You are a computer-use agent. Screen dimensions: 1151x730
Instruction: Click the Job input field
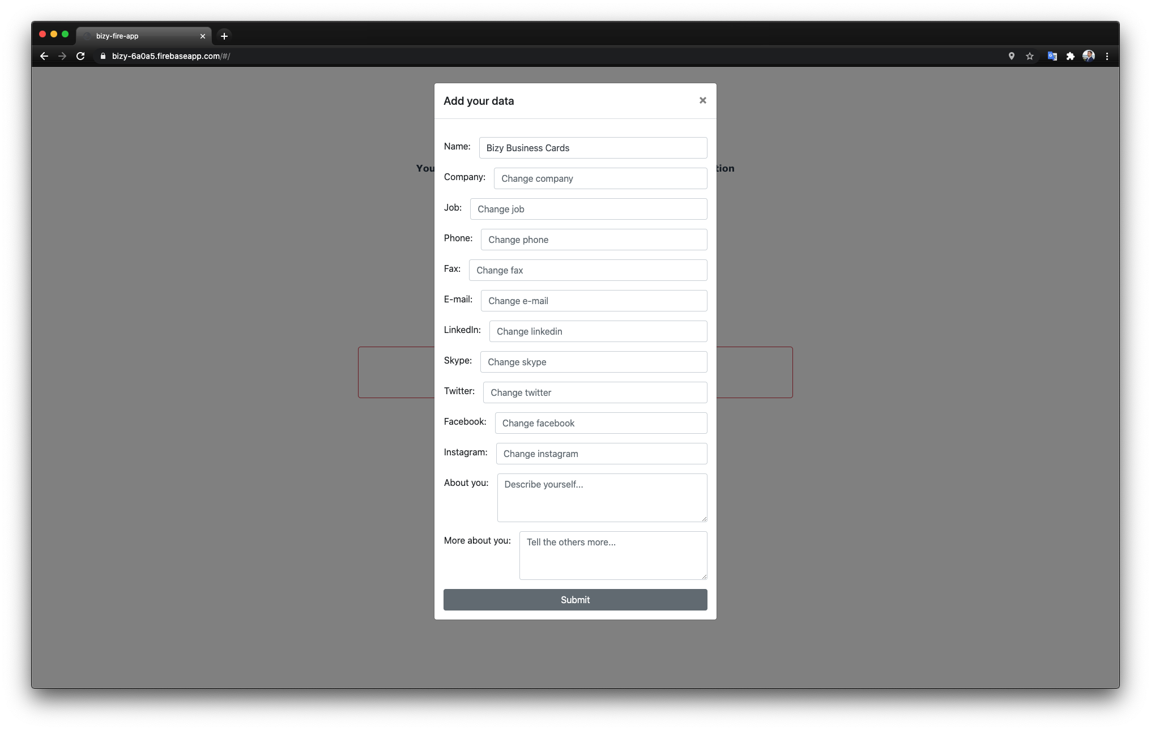click(x=588, y=208)
